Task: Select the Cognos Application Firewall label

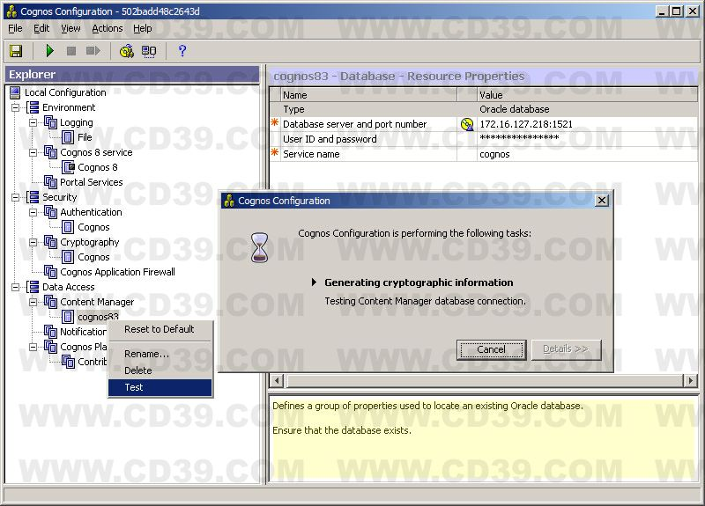Action: [x=117, y=272]
